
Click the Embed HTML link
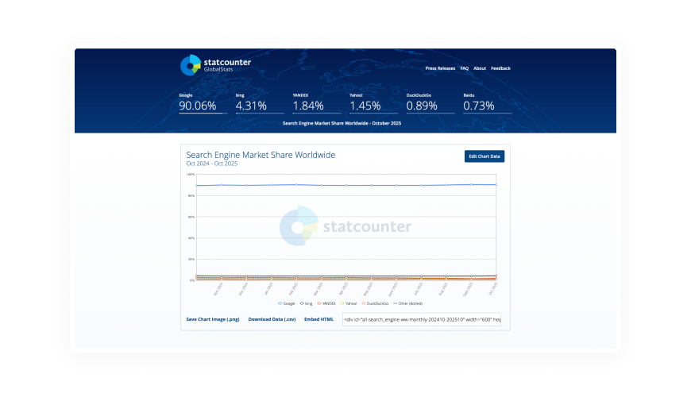pos(318,319)
